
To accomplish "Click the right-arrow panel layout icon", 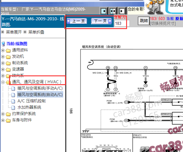I will [x=104, y=11].
